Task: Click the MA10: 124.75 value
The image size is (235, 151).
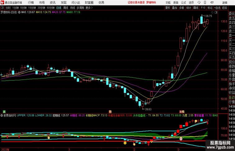Action: click(43, 12)
